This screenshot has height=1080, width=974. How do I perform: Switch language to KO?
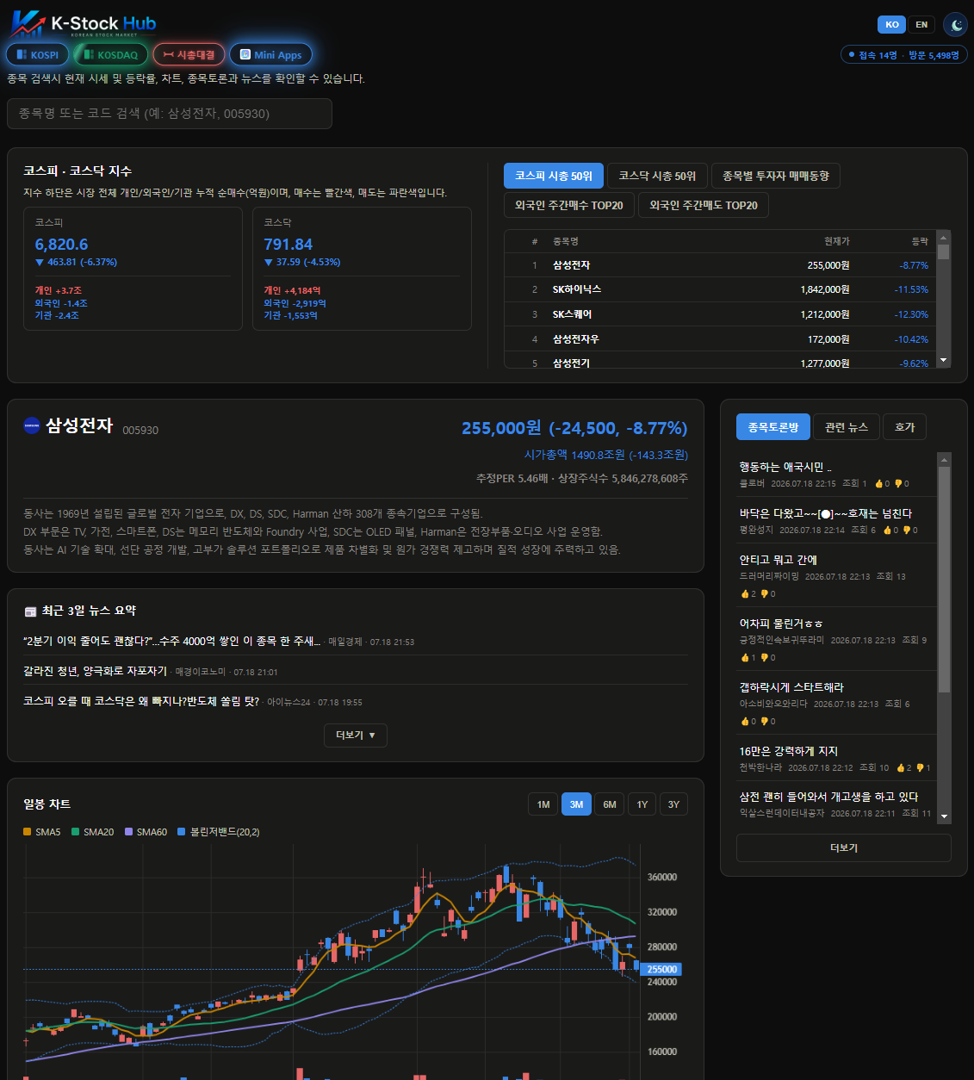tap(892, 25)
